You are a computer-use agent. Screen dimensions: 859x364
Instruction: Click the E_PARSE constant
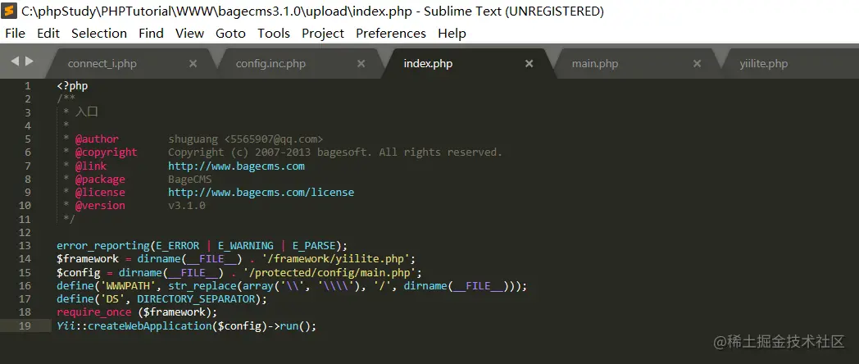(314, 246)
